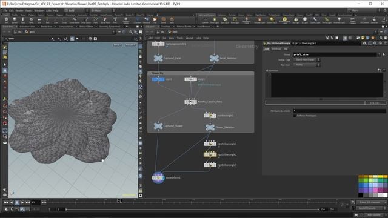The image size is (388, 218).
Task: Choose the Curve Bezier shelf tool
Action: tap(74, 20)
